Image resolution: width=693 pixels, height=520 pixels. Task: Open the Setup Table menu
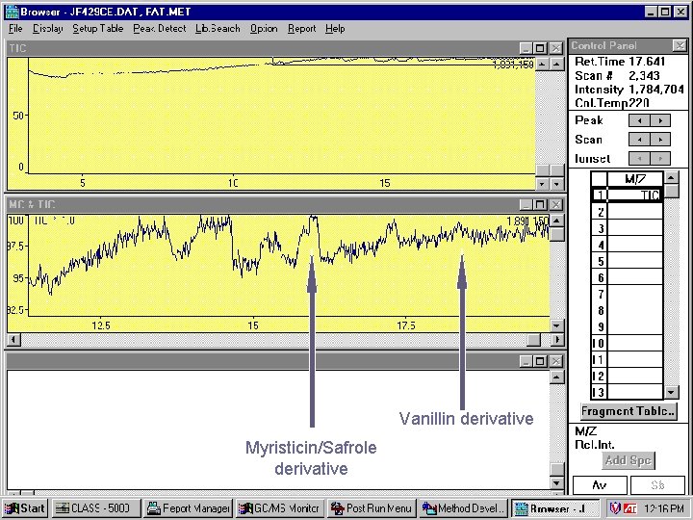97,29
